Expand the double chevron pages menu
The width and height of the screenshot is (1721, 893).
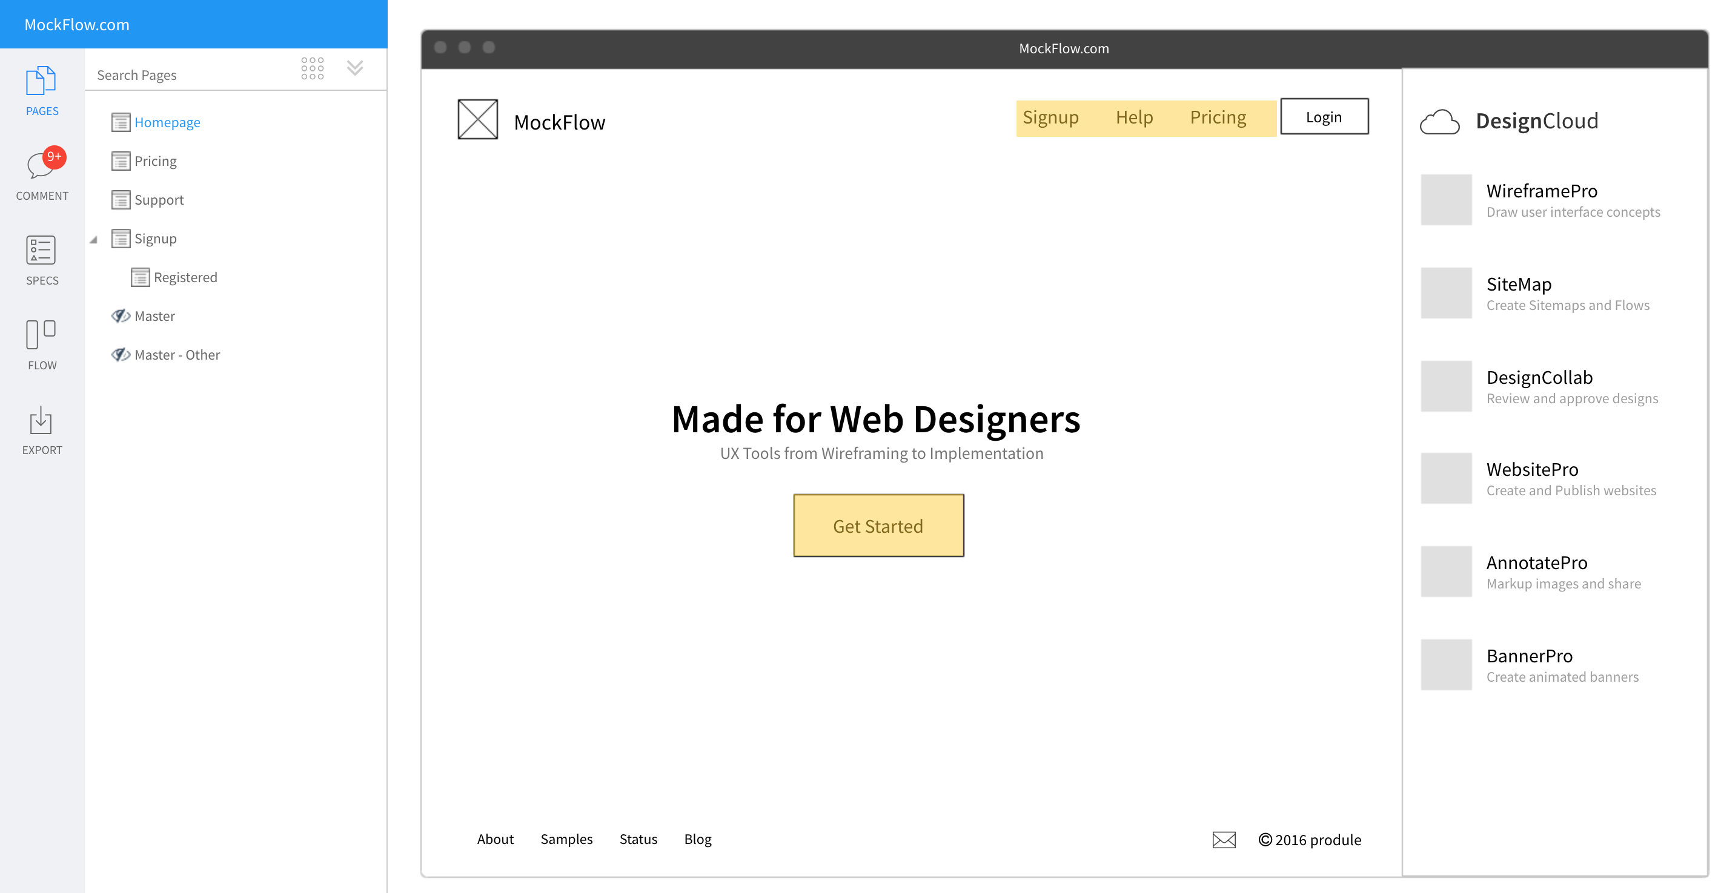[x=355, y=68]
